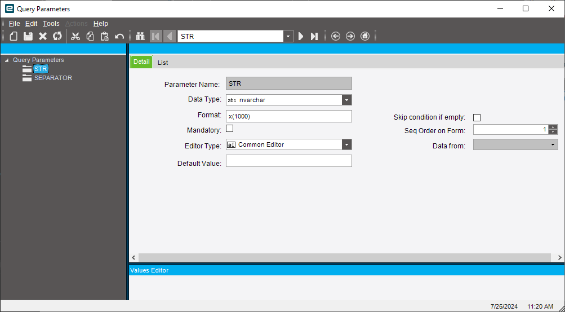
Task: Click the New document toolbar icon
Action: tap(14, 36)
